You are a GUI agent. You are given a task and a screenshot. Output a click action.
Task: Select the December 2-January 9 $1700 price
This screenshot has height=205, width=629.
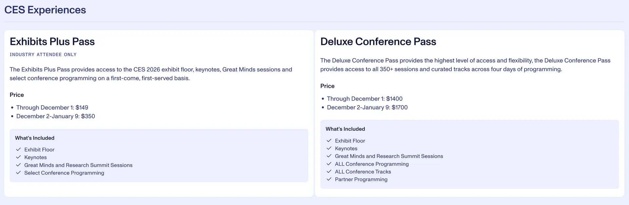click(x=367, y=107)
